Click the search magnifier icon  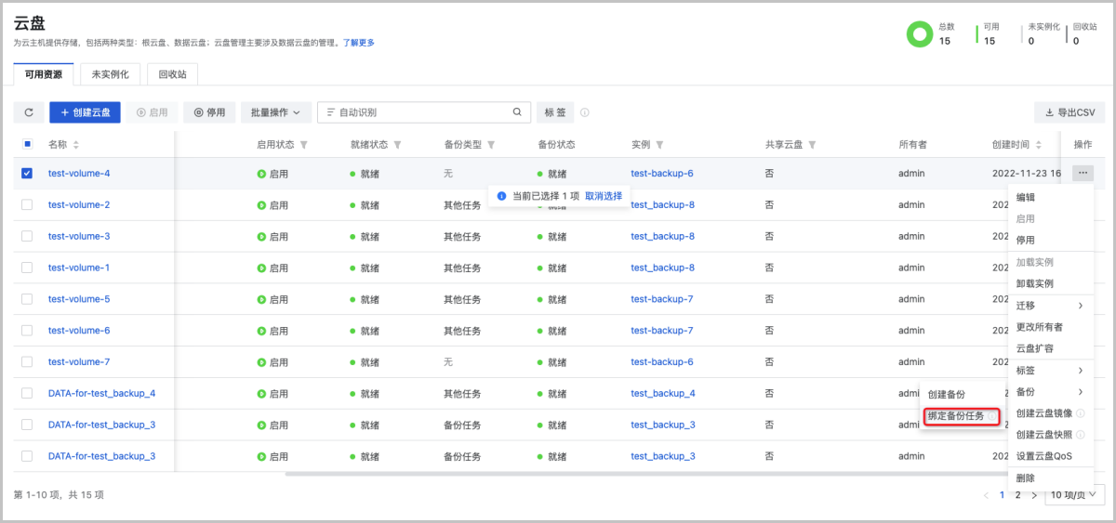(517, 112)
